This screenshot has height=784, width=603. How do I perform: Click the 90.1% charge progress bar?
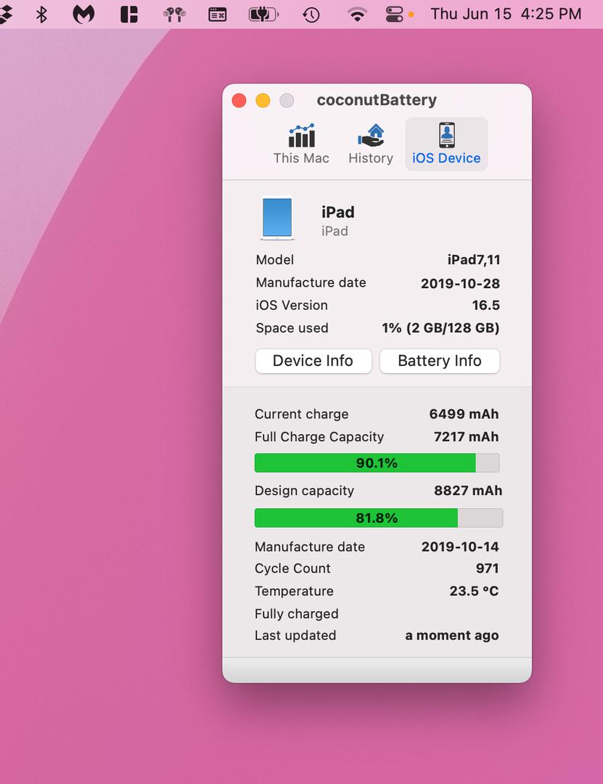click(377, 463)
